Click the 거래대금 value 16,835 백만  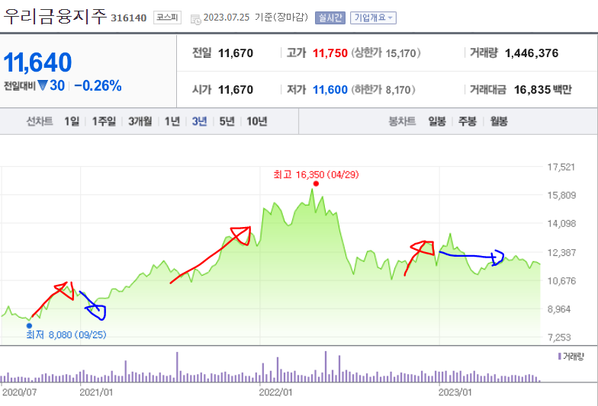[543, 90]
